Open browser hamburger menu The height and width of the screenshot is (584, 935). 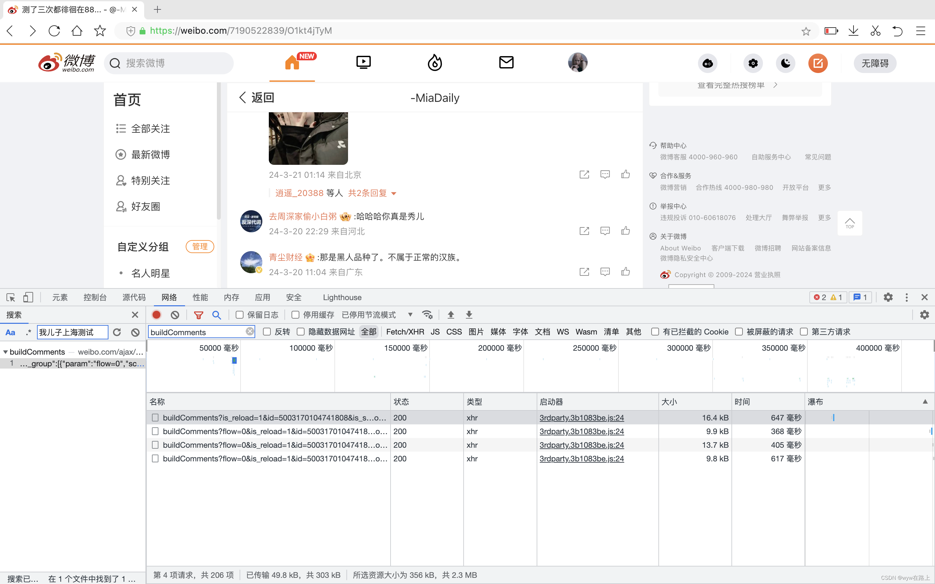[921, 31]
